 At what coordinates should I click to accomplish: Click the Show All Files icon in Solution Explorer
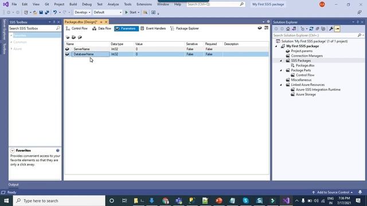(x=323, y=29)
